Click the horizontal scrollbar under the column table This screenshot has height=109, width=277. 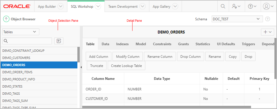pos(166,107)
